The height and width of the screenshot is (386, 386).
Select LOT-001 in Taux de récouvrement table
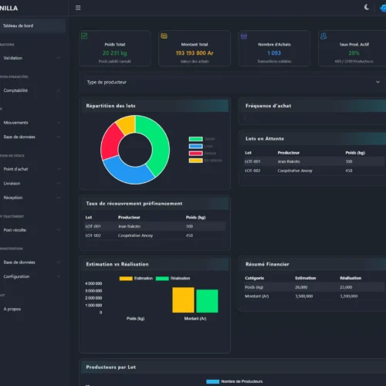93,226
